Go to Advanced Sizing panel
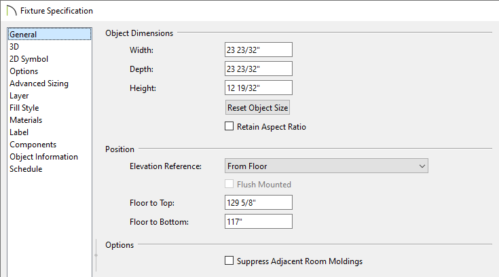 [39, 84]
